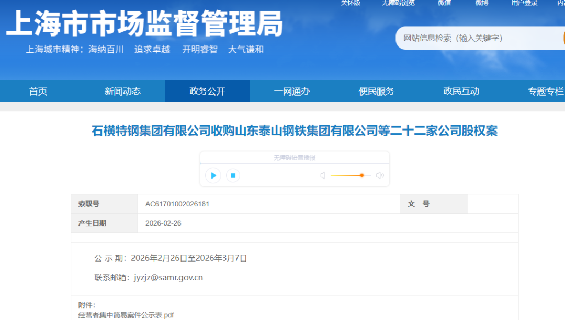Click the 无障碍浏览 top link
The height and width of the screenshot is (320, 565).
tap(398, 3)
